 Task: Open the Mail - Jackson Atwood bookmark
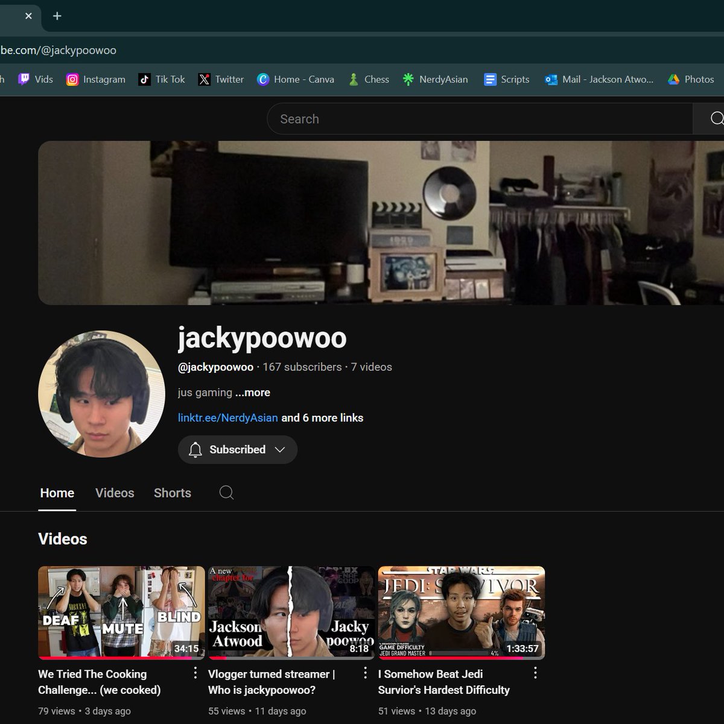click(599, 79)
